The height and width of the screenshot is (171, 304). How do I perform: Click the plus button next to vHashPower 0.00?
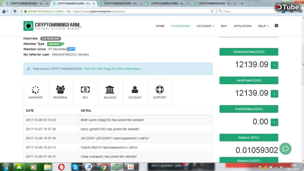[x=275, y=123]
